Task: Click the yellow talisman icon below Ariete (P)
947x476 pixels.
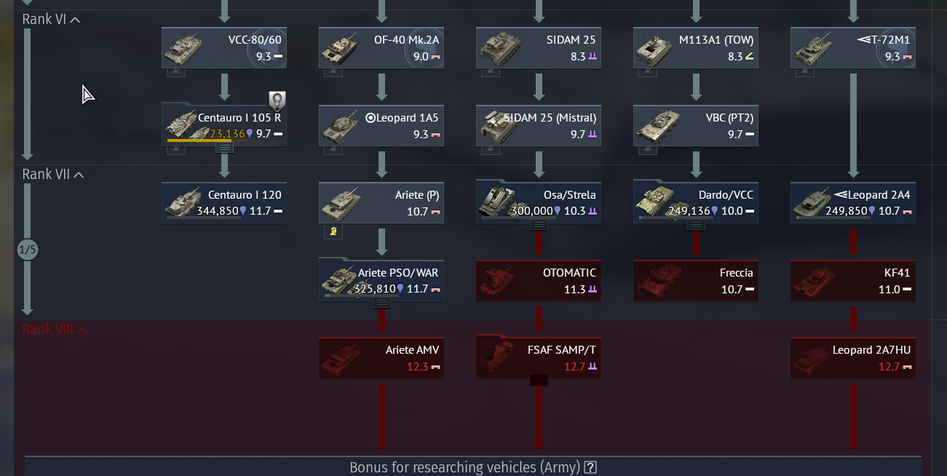Action: click(333, 231)
